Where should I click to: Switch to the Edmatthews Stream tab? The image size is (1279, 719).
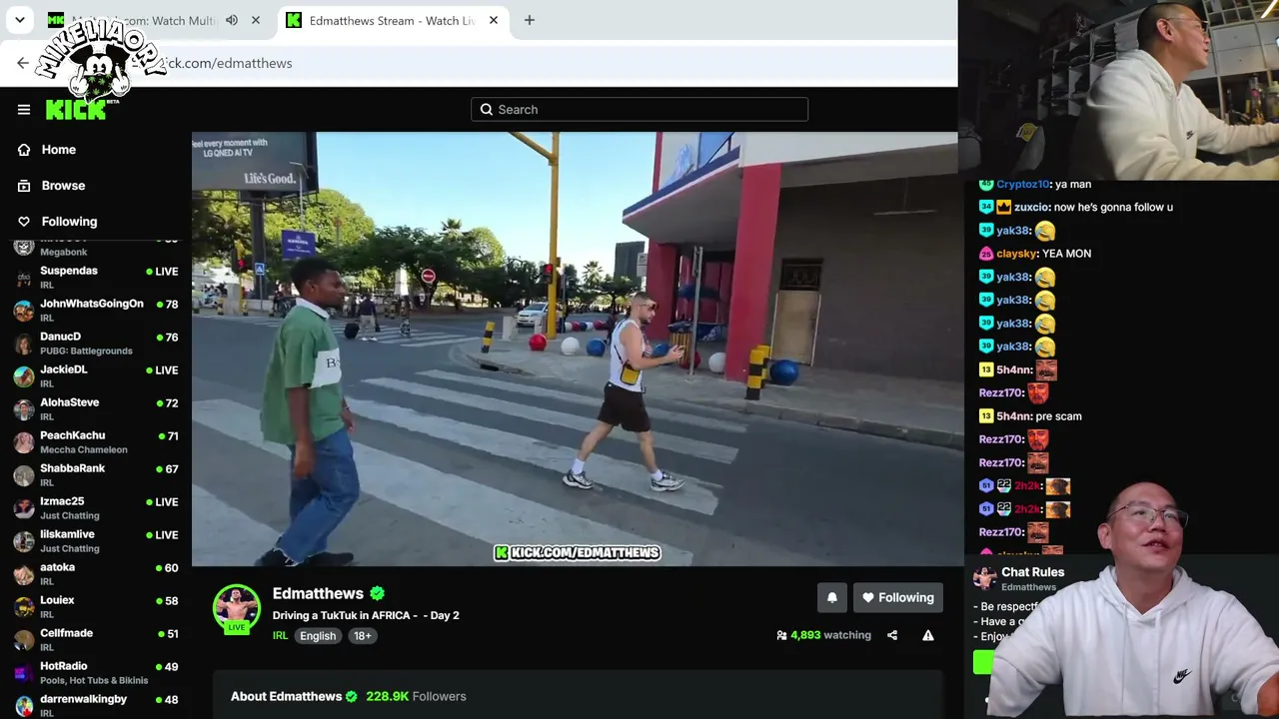point(391,20)
